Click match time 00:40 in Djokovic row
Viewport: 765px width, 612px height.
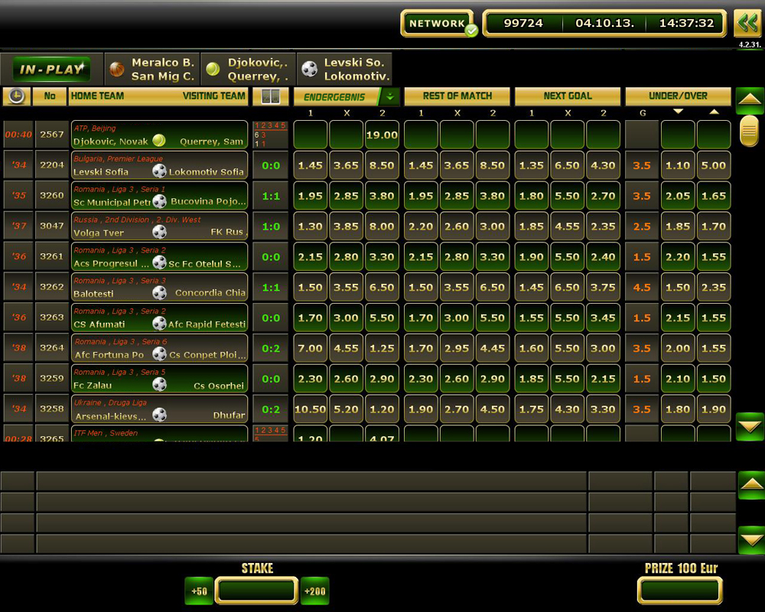(18, 134)
